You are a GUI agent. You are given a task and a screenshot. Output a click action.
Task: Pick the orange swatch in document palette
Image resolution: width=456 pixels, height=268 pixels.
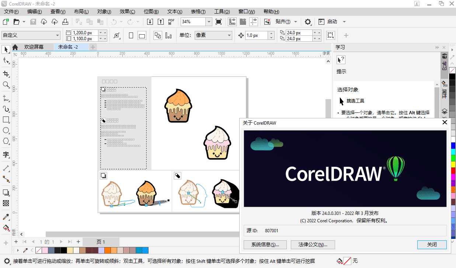coord(108,250)
